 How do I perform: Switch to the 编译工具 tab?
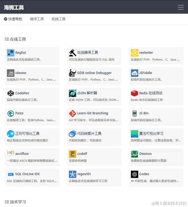click(37, 19)
